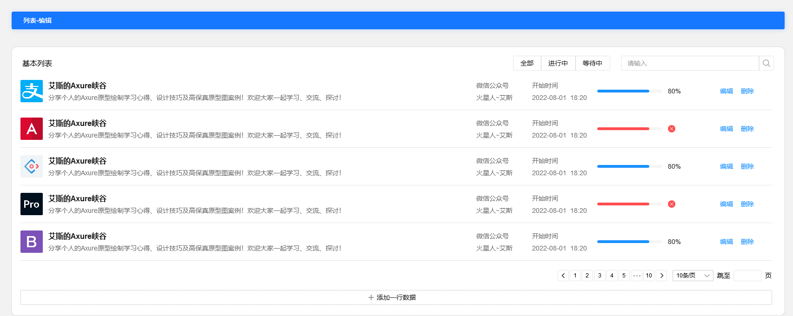Click 艾斯的Axure峡谷 title in Alipay row

78,86
